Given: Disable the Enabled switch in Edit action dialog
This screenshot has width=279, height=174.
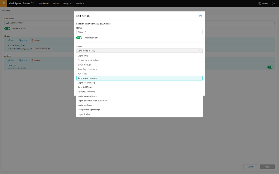Looking at the screenshot, I should click(79, 38).
